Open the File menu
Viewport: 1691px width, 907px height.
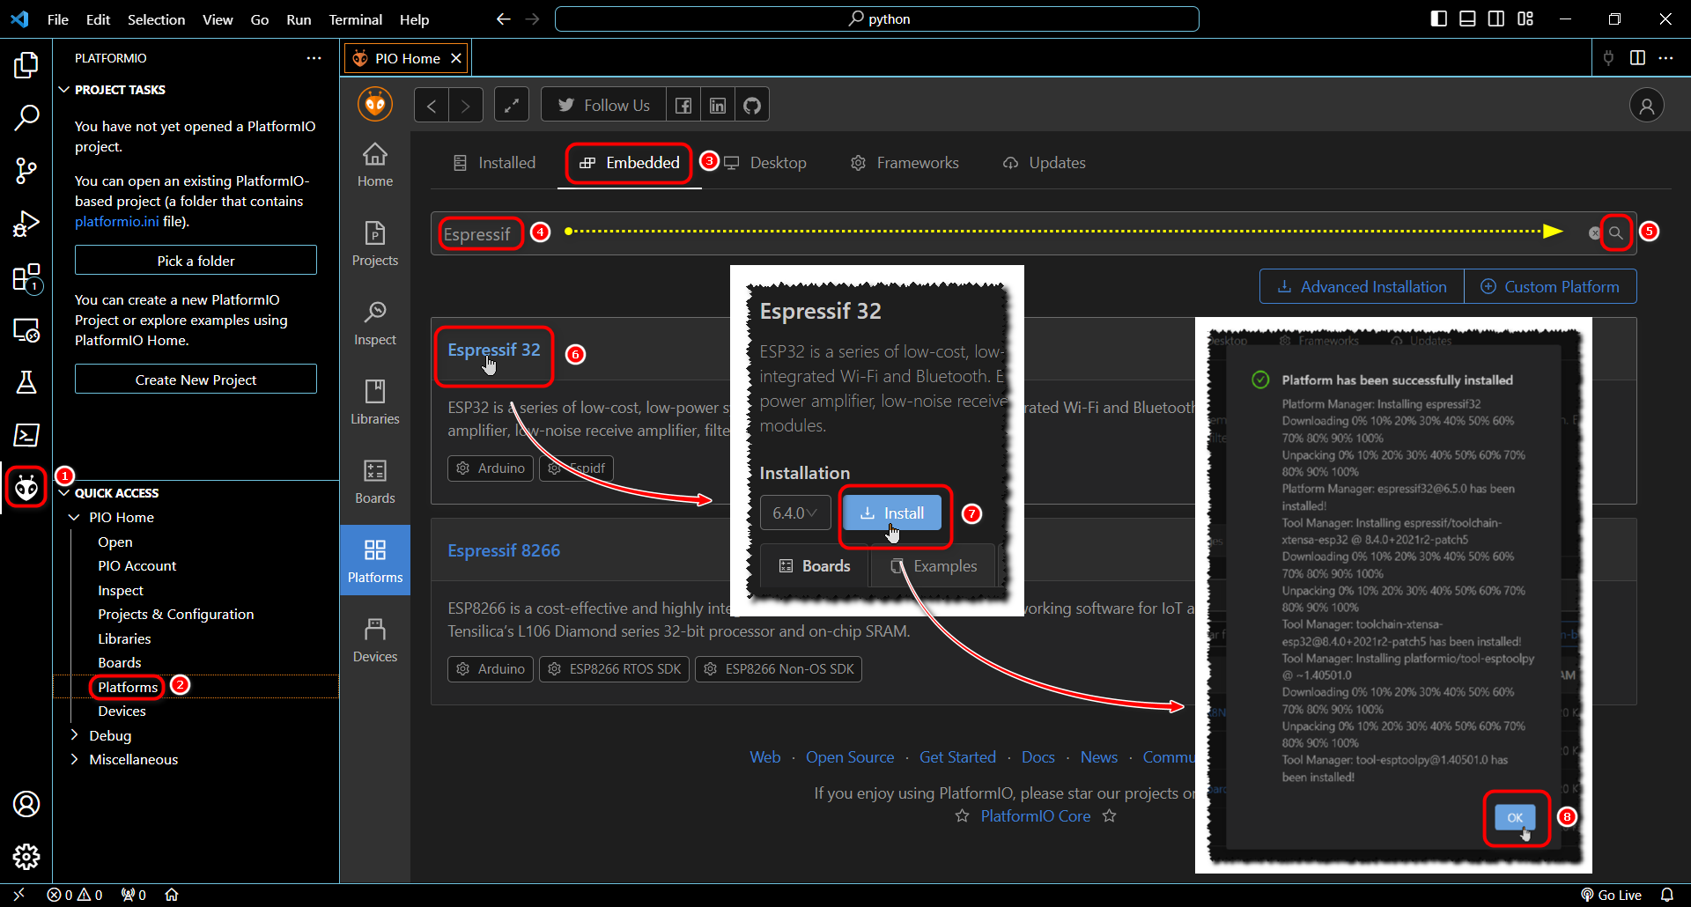[x=58, y=19]
